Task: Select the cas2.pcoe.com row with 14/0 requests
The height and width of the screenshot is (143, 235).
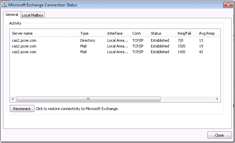Action: tap(115, 52)
